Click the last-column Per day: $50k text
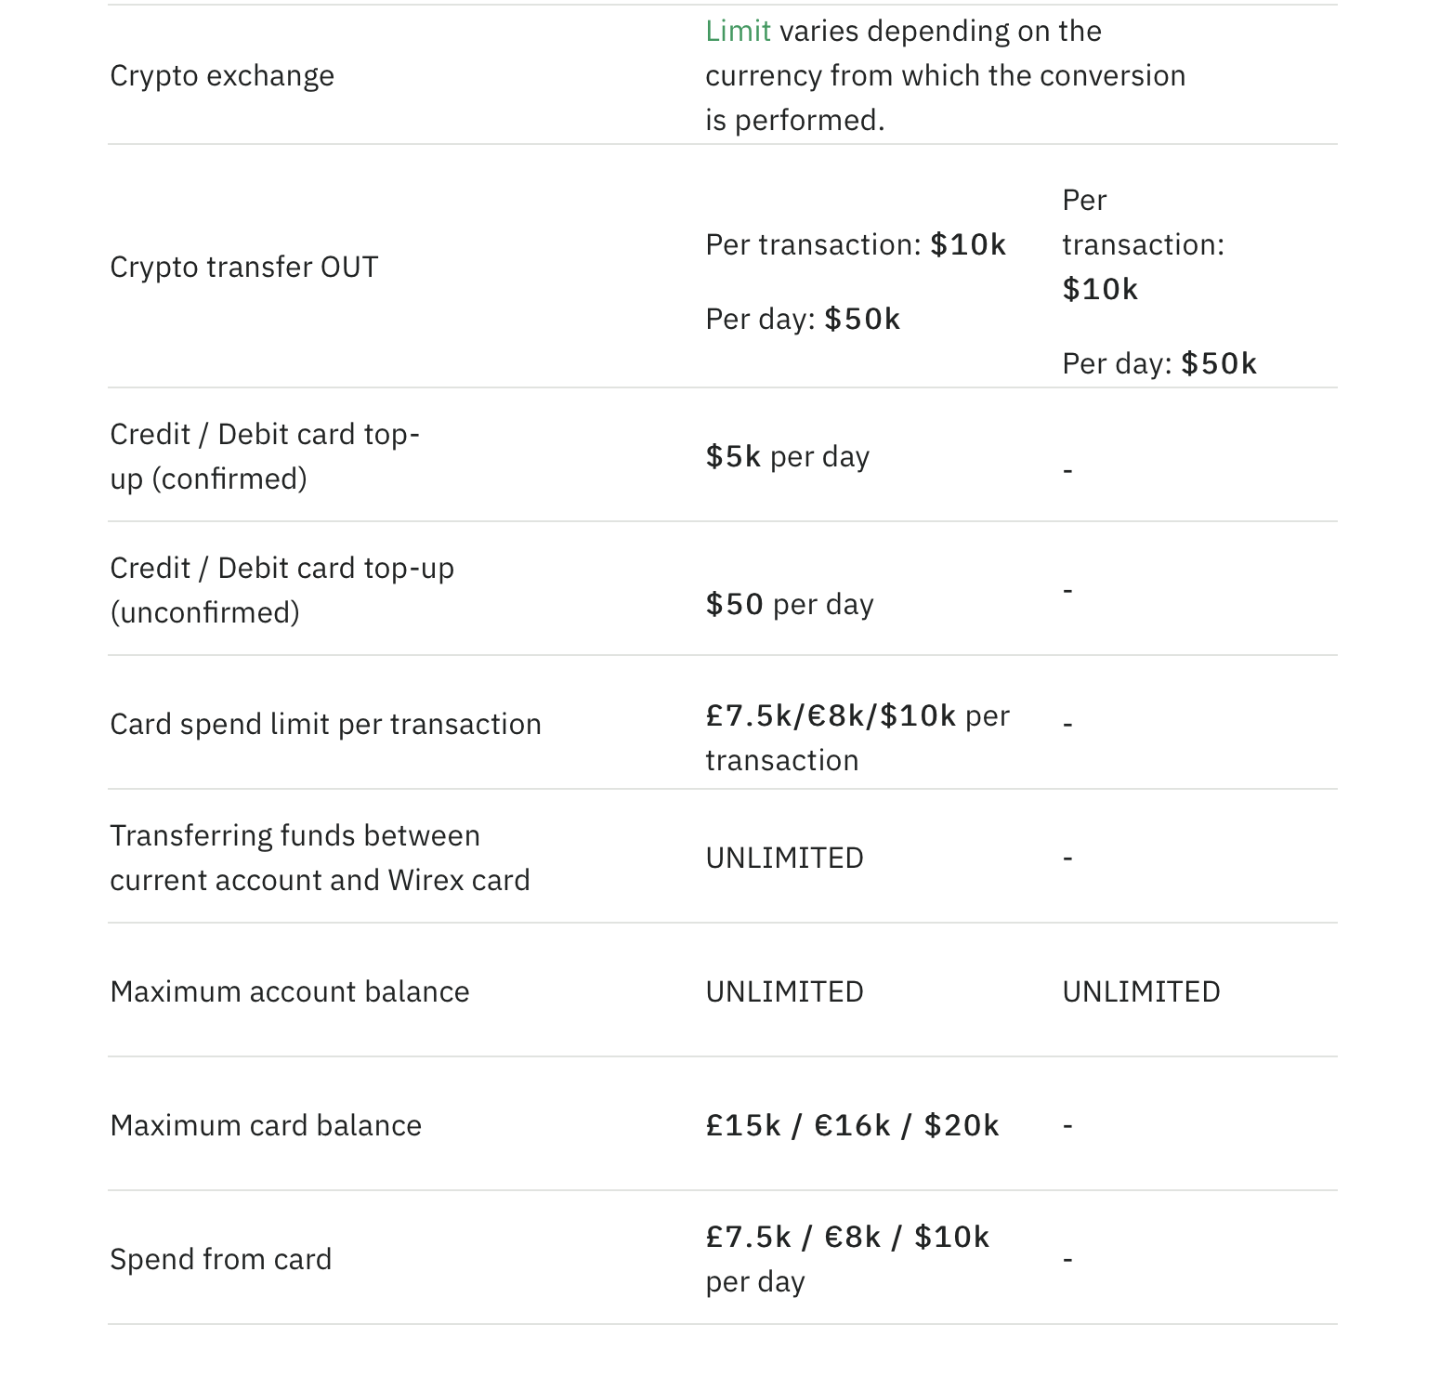This screenshot has width=1440, height=1377. pyautogui.click(x=1159, y=364)
